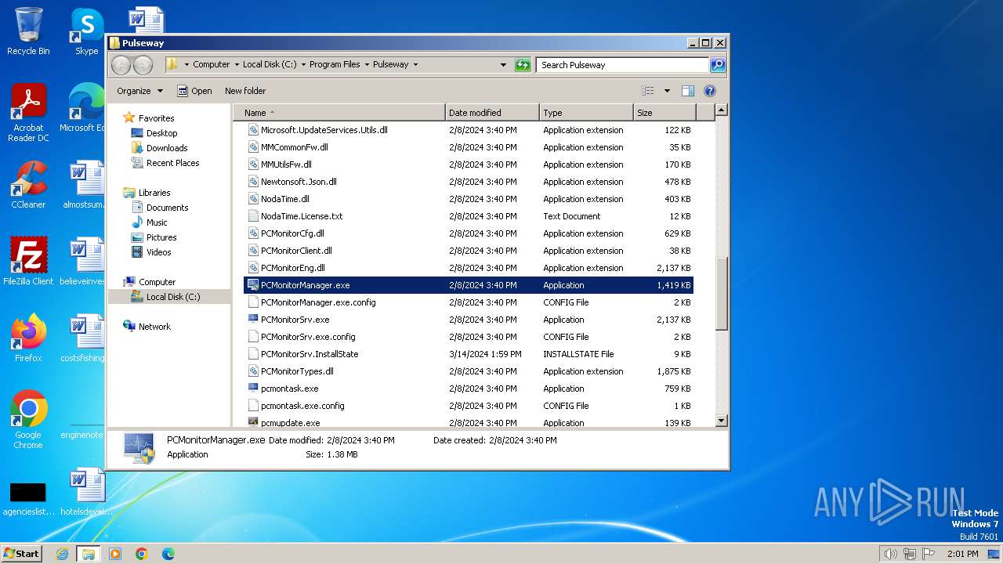
Task: Click the Start button
Action: pyautogui.click(x=21, y=554)
